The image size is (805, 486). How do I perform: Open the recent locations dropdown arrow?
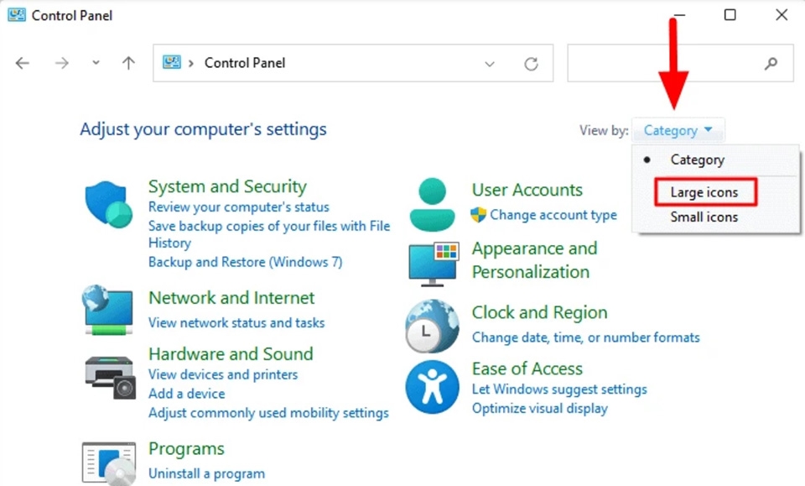click(x=96, y=63)
